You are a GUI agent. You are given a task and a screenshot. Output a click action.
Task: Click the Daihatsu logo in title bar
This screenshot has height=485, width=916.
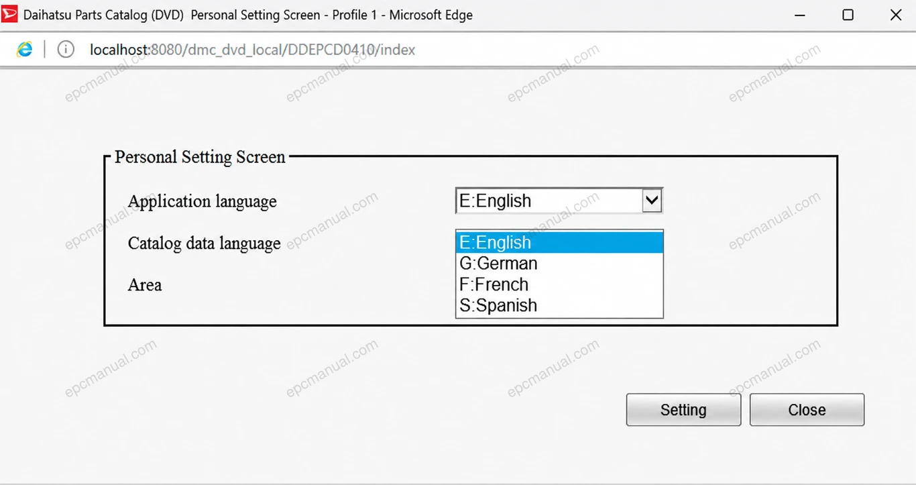click(x=9, y=14)
